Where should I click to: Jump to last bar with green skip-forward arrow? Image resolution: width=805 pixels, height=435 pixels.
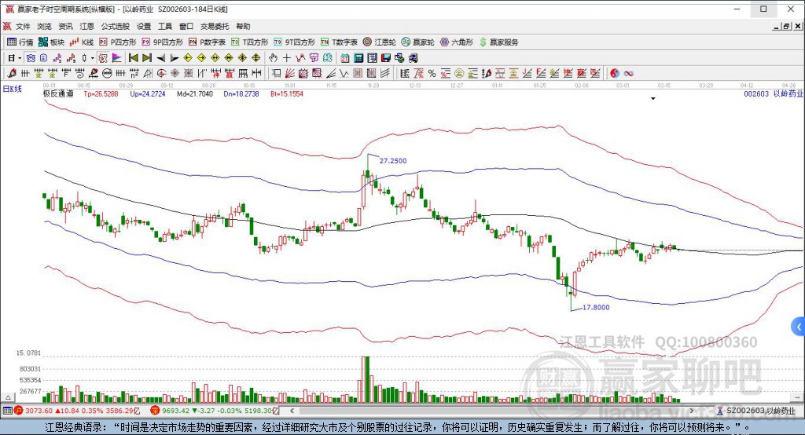coord(147,58)
